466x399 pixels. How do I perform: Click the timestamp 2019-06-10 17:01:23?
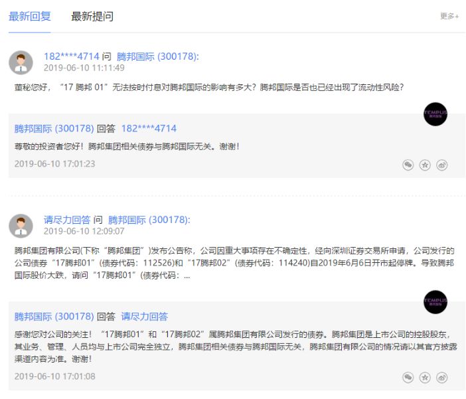pyautogui.click(x=54, y=164)
